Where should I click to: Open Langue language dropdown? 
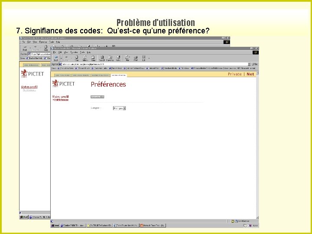[x=120, y=108]
